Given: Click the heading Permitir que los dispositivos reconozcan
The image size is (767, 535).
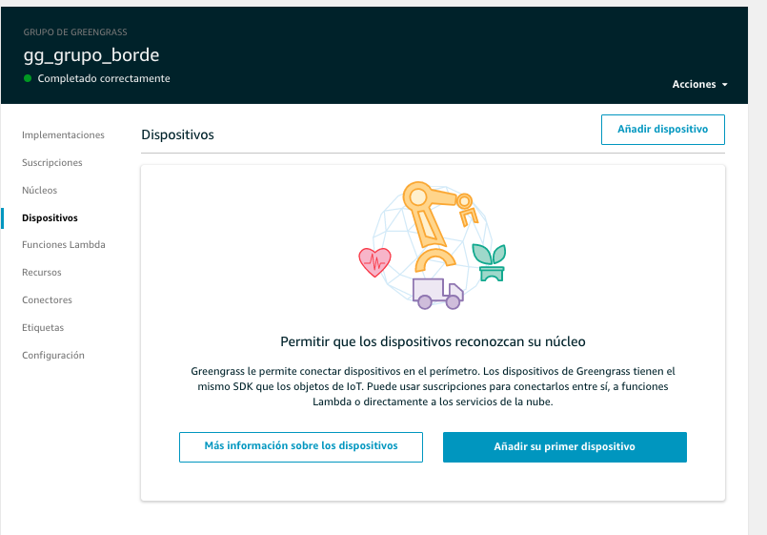Looking at the screenshot, I should (433, 341).
